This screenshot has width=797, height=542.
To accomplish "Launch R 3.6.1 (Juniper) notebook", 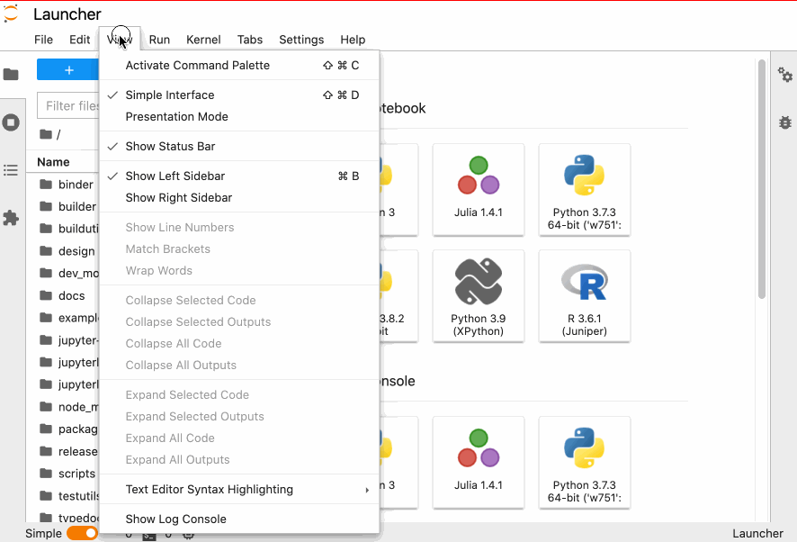I will point(585,295).
